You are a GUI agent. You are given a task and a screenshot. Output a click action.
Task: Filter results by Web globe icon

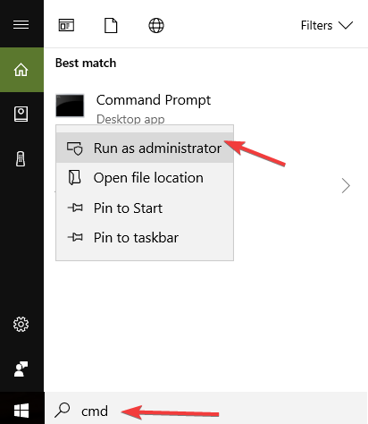point(156,25)
